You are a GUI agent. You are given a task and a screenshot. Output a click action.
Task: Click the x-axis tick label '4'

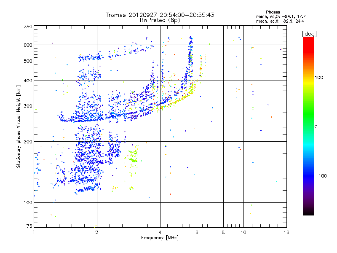pos(160,232)
